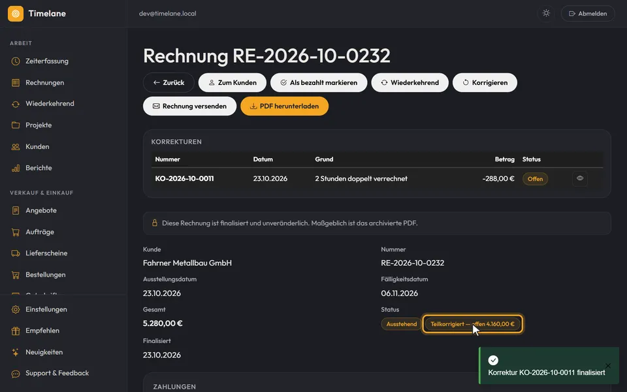Screen dimensions: 627x392
Task: Click the Timelane logo icon
Action: (16, 14)
